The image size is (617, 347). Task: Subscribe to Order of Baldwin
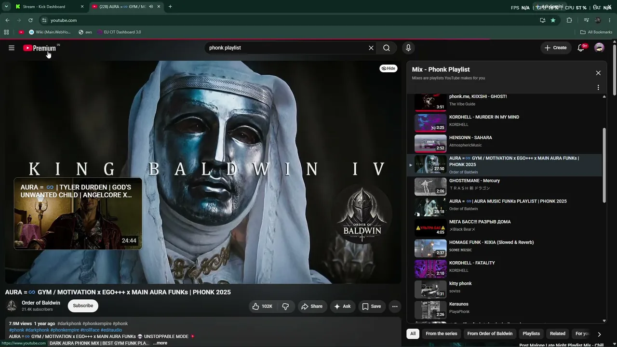coord(83,306)
